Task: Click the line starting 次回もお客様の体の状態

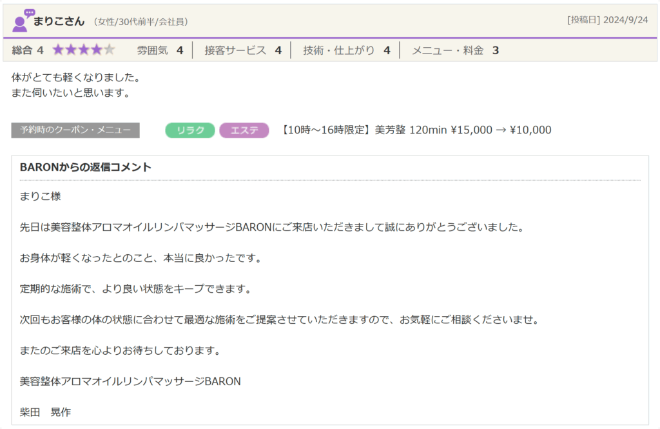Action: click(x=280, y=319)
